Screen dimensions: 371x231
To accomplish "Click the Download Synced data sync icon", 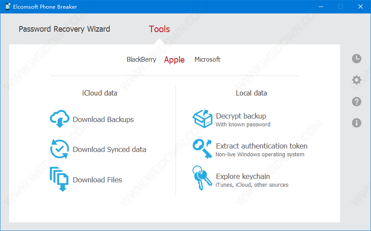I will [x=60, y=149].
